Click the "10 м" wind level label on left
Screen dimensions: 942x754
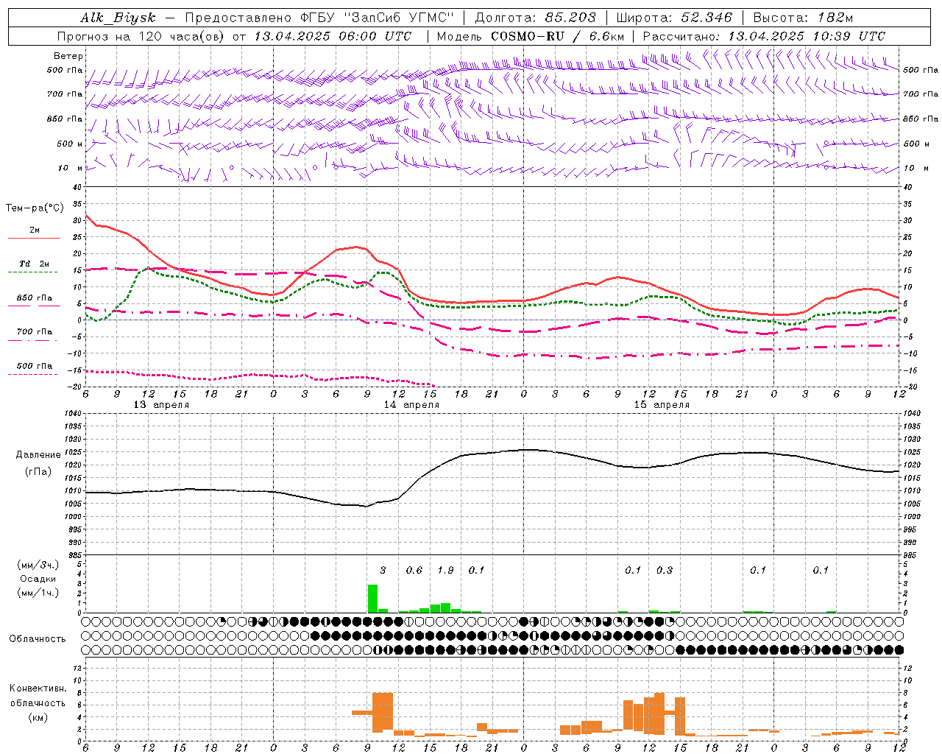71,168
